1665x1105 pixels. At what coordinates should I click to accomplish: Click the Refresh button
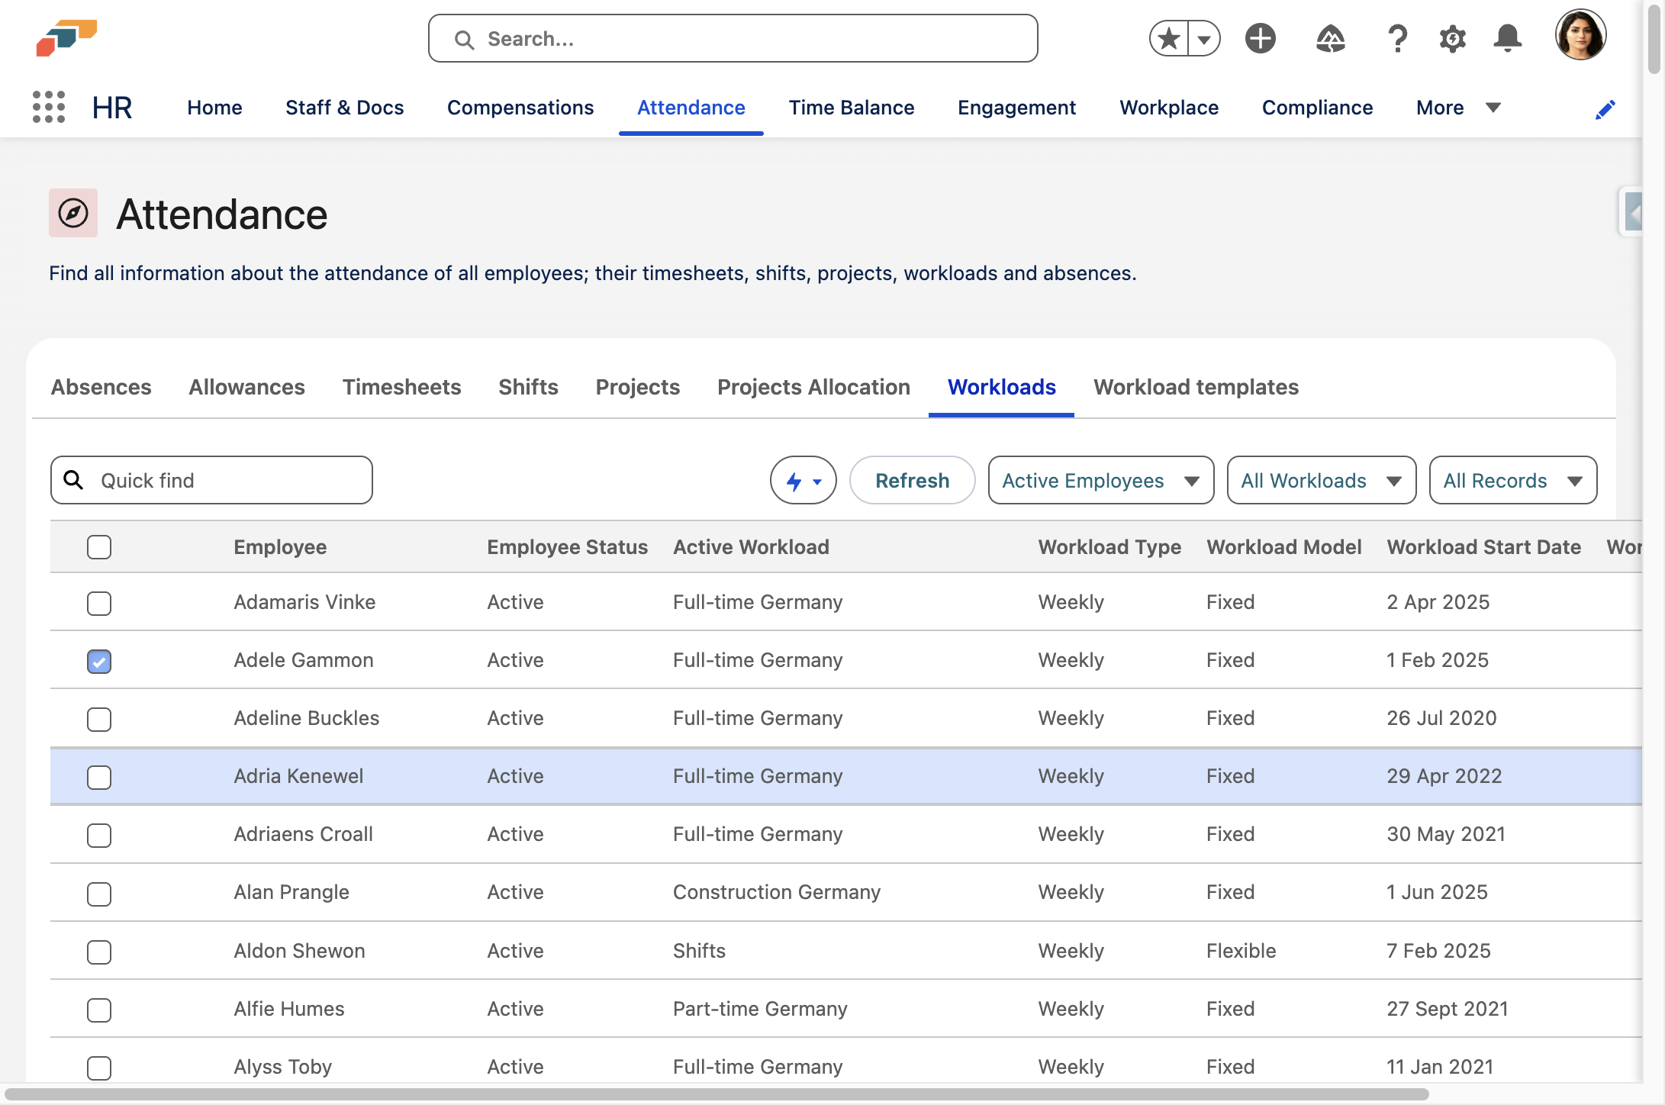pyautogui.click(x=913, y=480)
